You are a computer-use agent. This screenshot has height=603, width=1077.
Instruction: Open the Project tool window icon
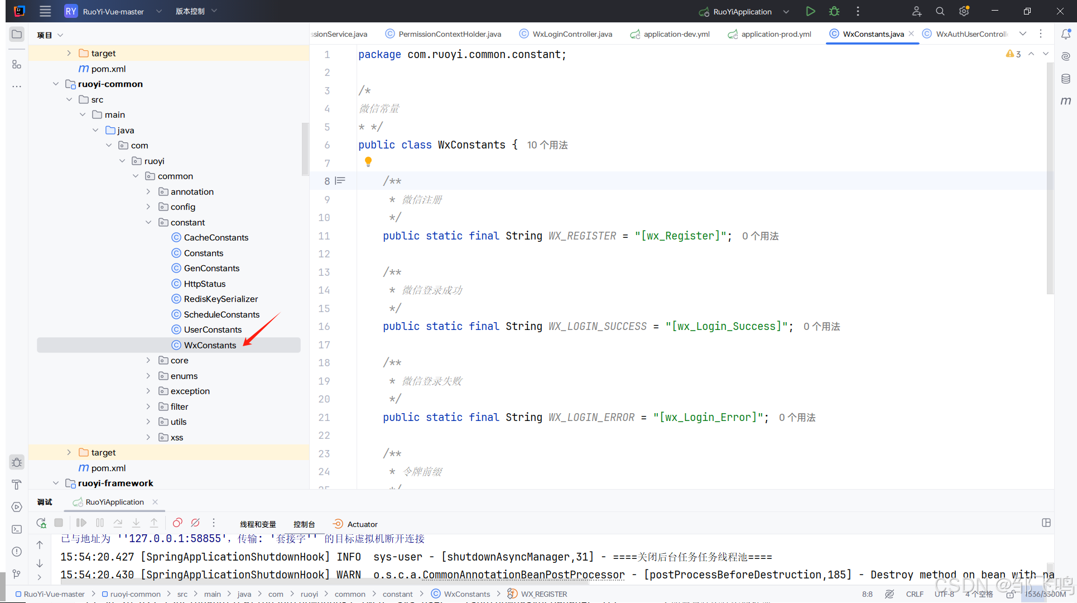17,34
